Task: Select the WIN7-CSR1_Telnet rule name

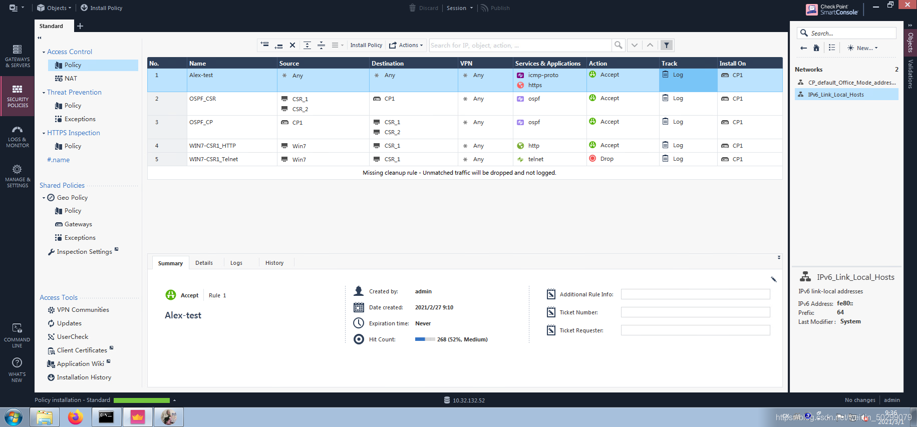Action: coord(213,159)
